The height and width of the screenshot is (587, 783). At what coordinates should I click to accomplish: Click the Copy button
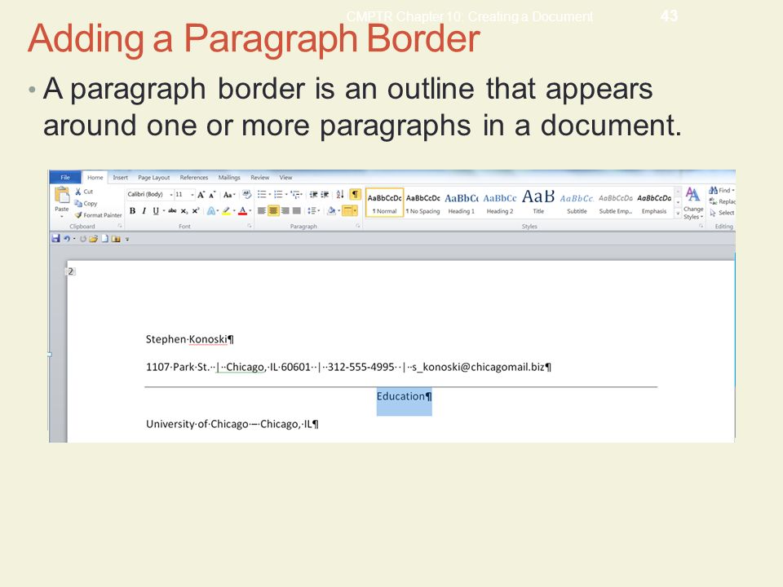pyautogui.click(x=86, y=203)
